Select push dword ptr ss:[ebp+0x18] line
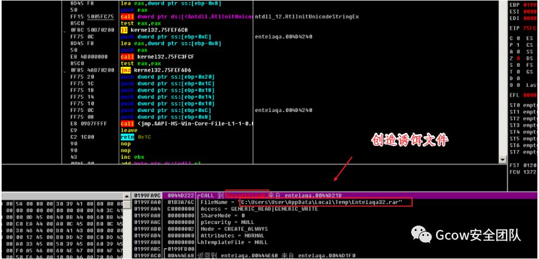Image resolution: width=539 pixels, height=259 pixels. (167, 90)
